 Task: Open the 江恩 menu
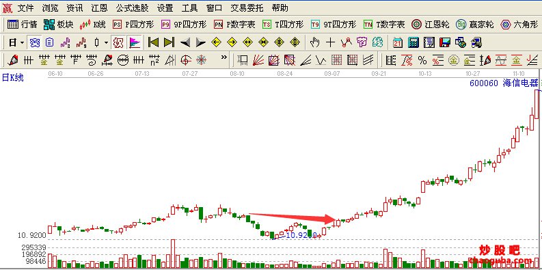(100, 8)
